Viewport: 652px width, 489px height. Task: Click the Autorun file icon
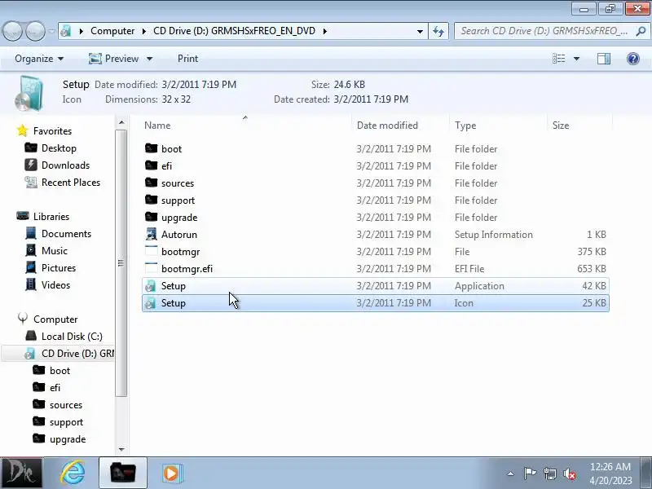(x=152, y=234)
